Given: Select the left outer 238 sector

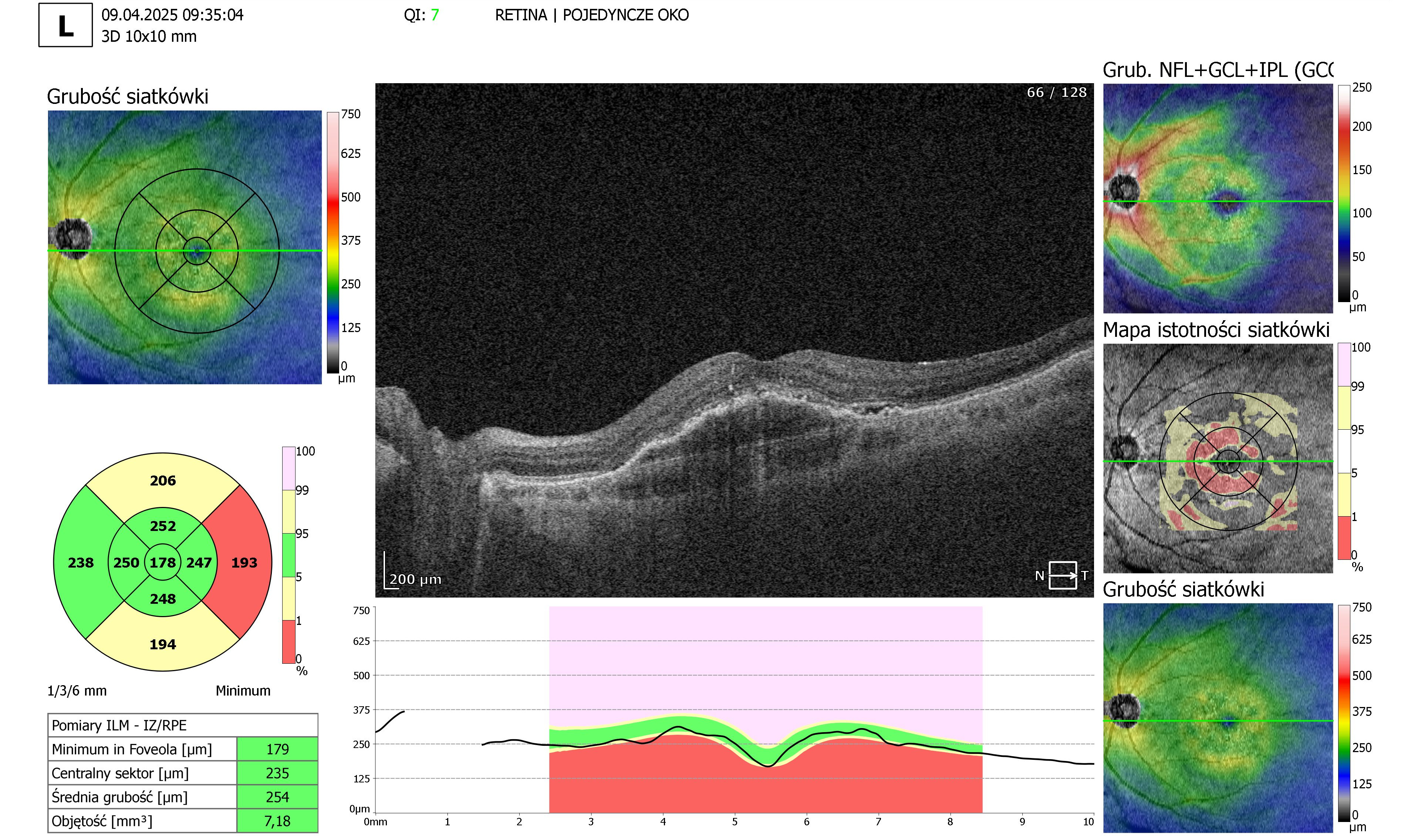Looking at the screenshot, I should point(81,562).
